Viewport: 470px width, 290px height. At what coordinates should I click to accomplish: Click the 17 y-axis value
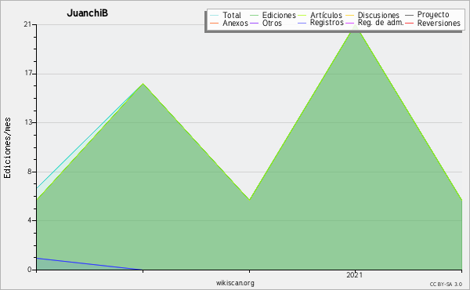pos(28,73)
